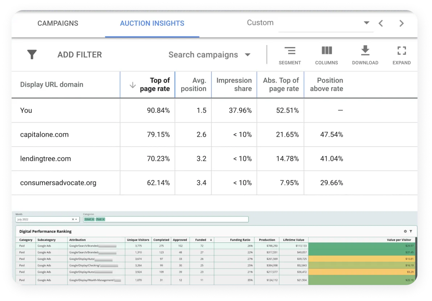This screenshot has height=301, width=432.
Task: Click the Avg. position column header
Action: (x=194, y=84)
